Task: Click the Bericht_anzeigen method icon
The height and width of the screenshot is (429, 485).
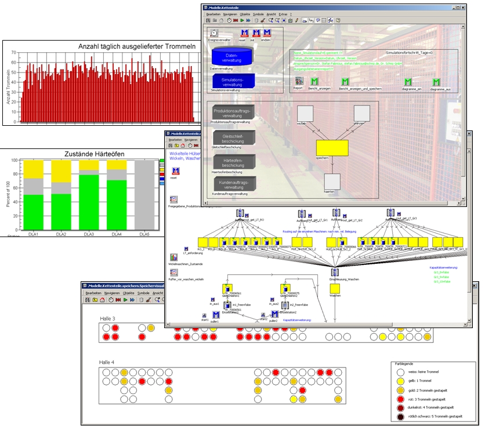Action: 314,82
